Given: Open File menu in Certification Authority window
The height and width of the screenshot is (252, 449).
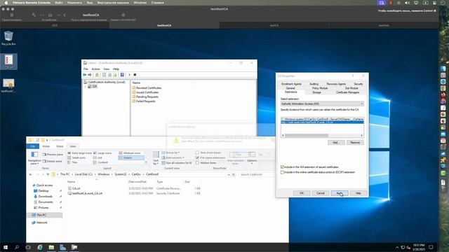Looking at the screenshot, I should (x=86, y=69).
